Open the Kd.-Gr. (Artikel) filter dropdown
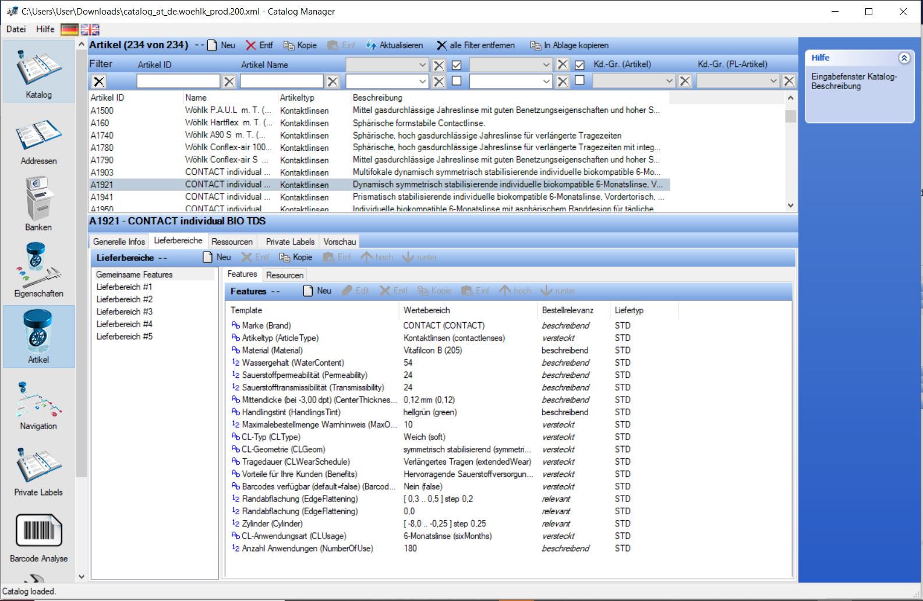 (633, 81)
